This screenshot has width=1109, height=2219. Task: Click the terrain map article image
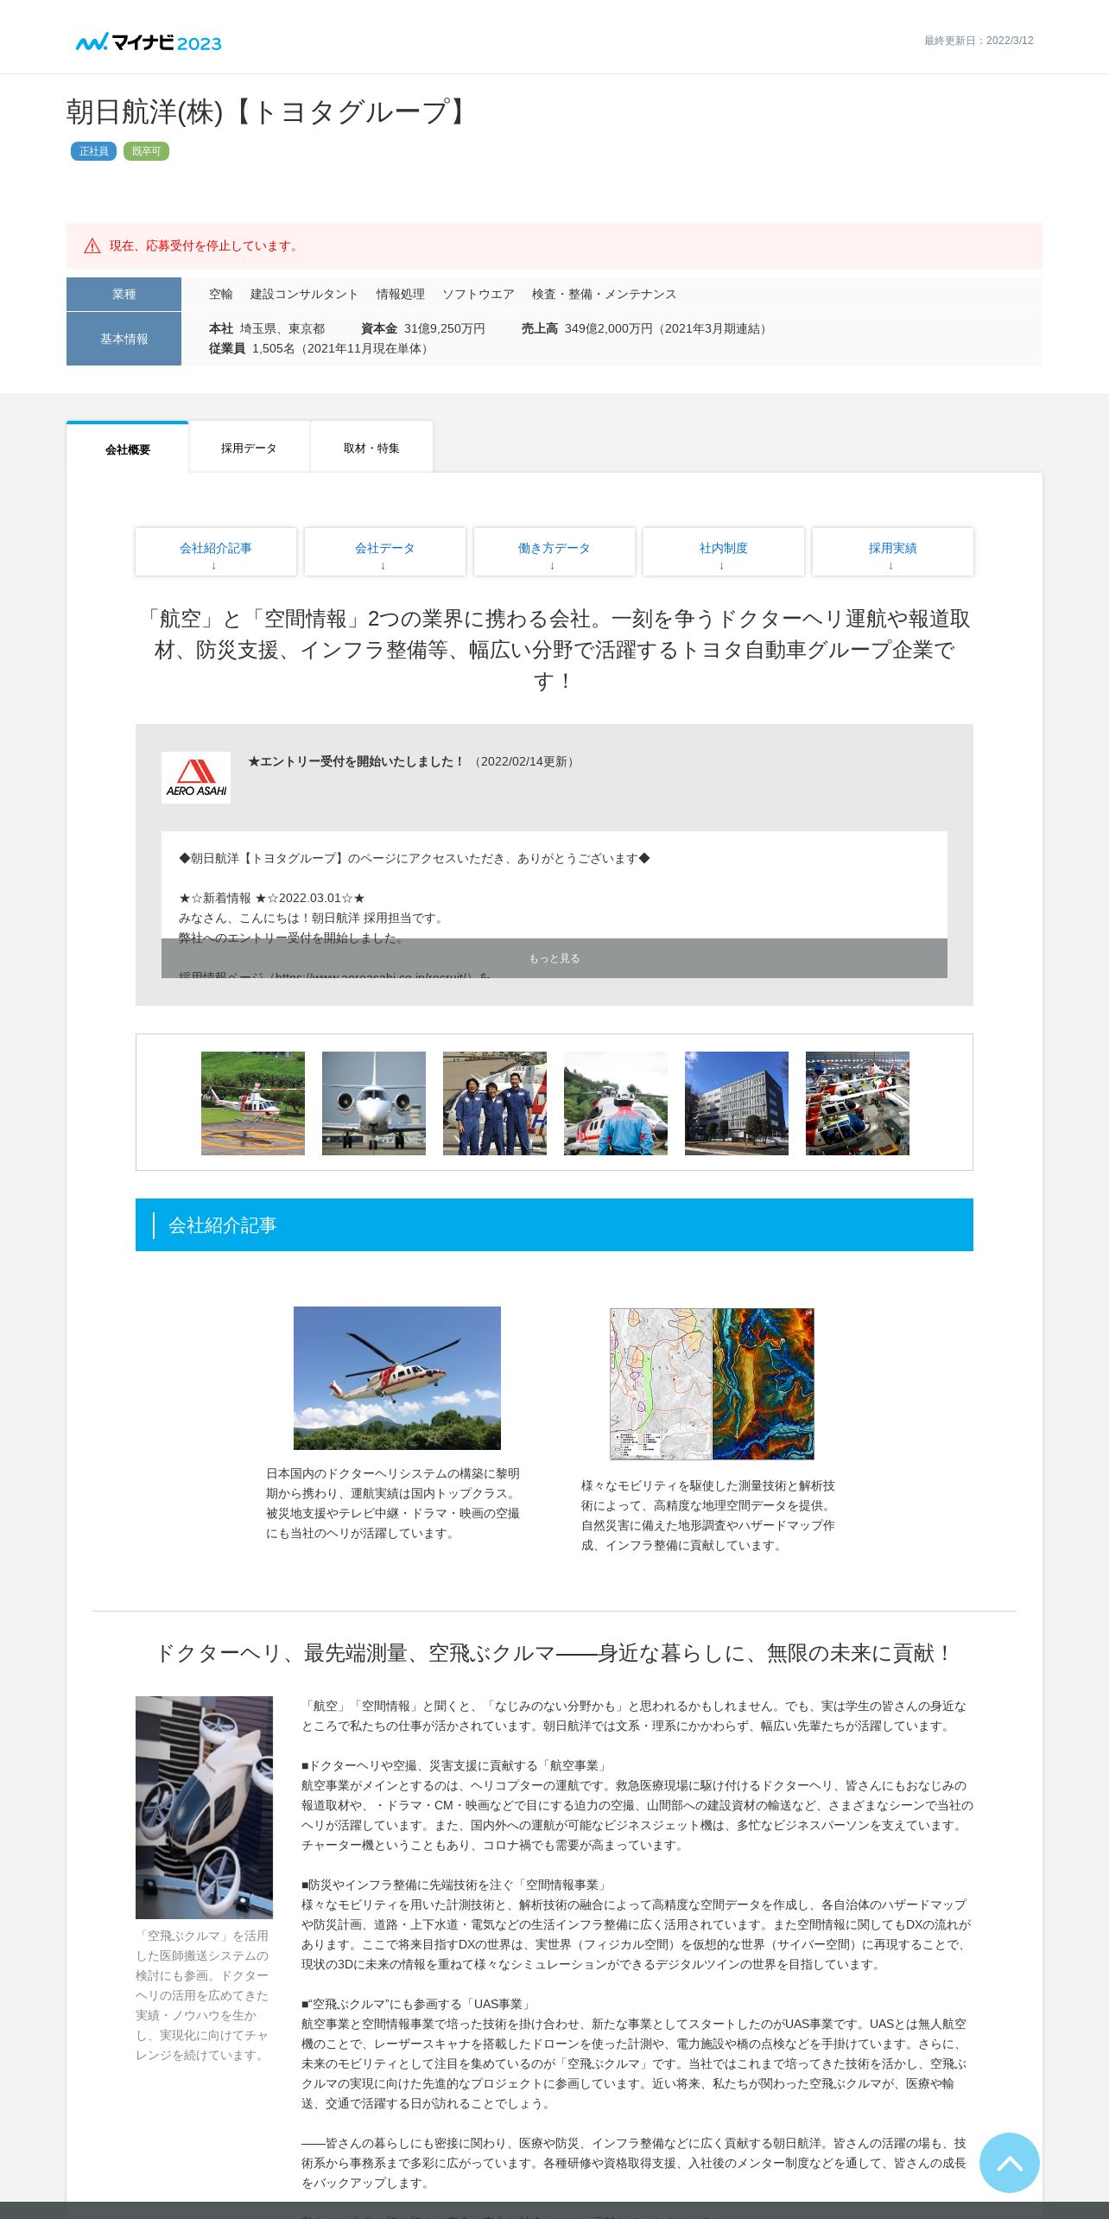click(x=712, y=1383)
